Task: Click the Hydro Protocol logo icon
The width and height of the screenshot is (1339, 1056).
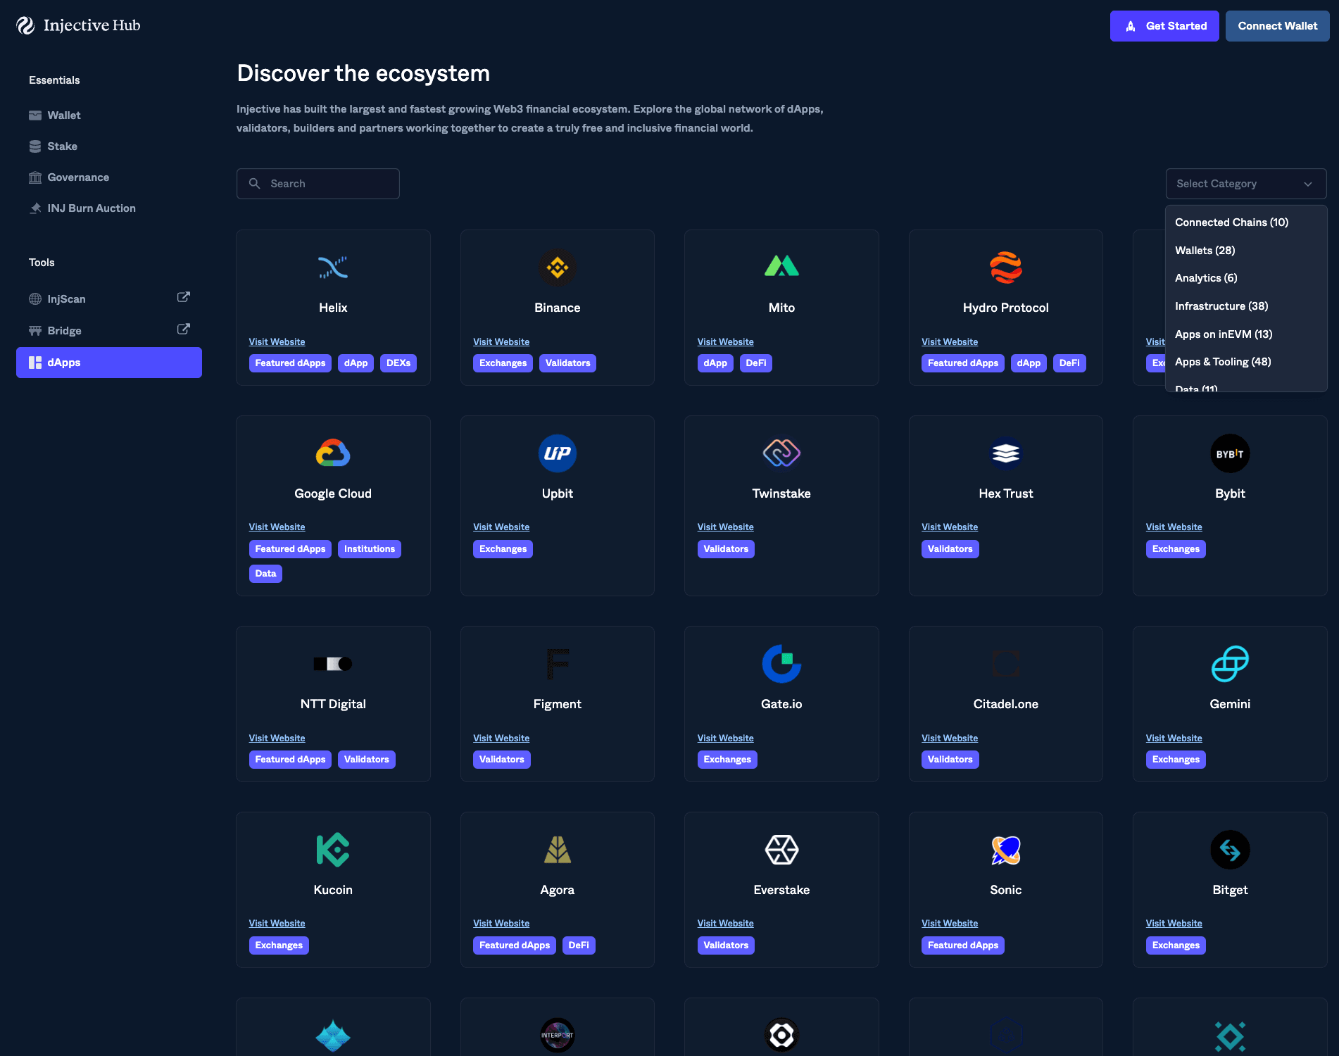Action: (x=1006, y=268)
